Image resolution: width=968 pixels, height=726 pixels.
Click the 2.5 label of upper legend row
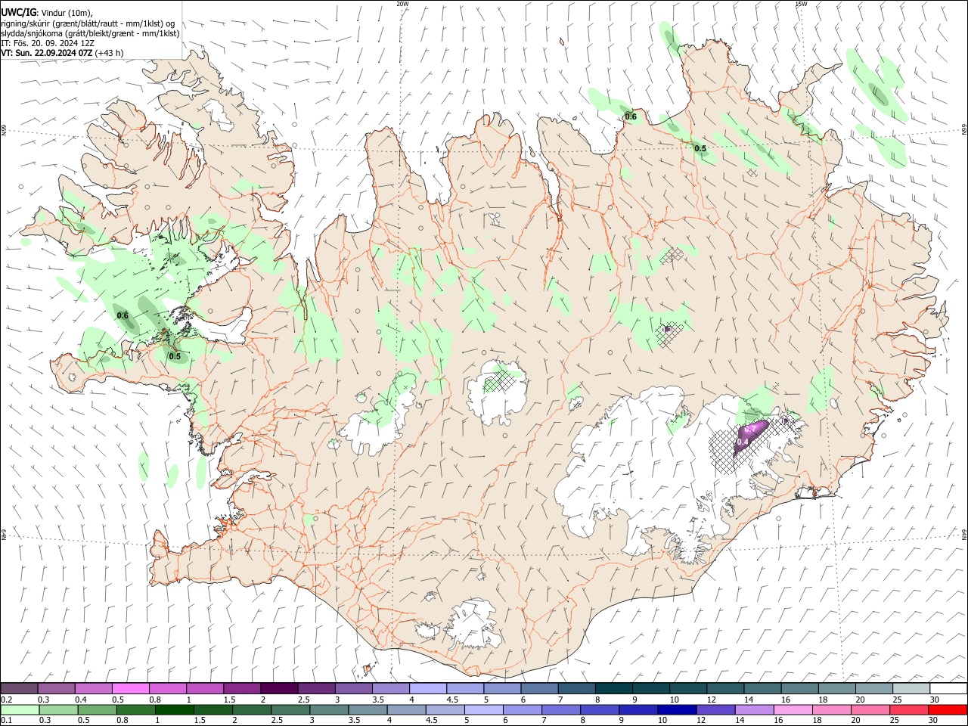[x=303, y=700]
